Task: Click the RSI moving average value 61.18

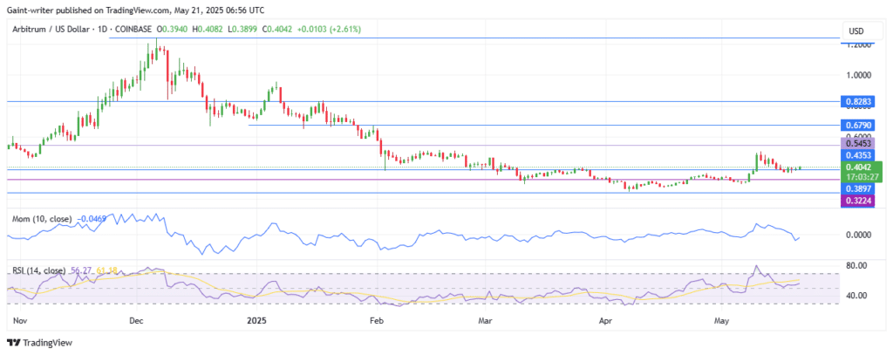Action: tap(106, 270)
